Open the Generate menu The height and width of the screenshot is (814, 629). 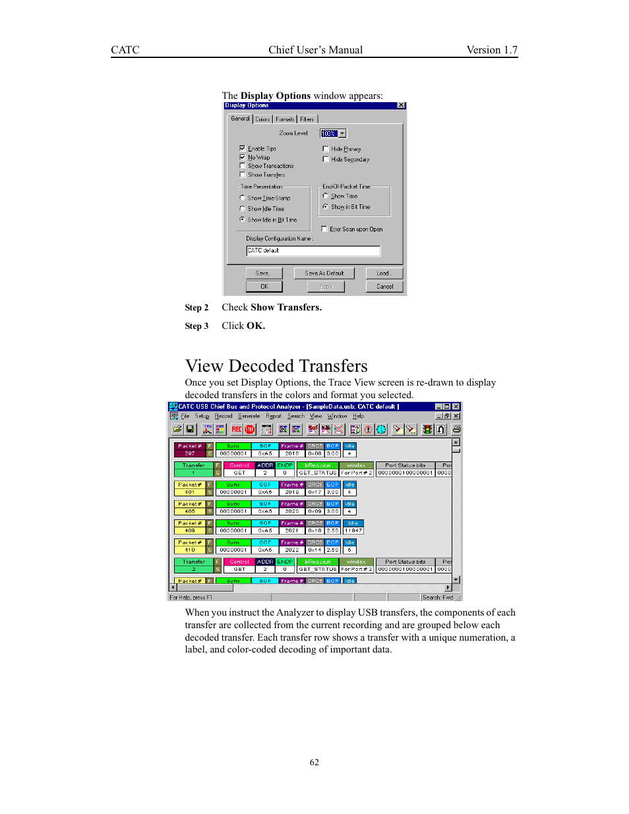249,416
